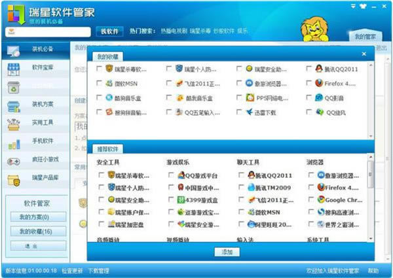393x278 pixels.
Task: Click the 装机方案 sidebar icon
Action: pos(13,105)
